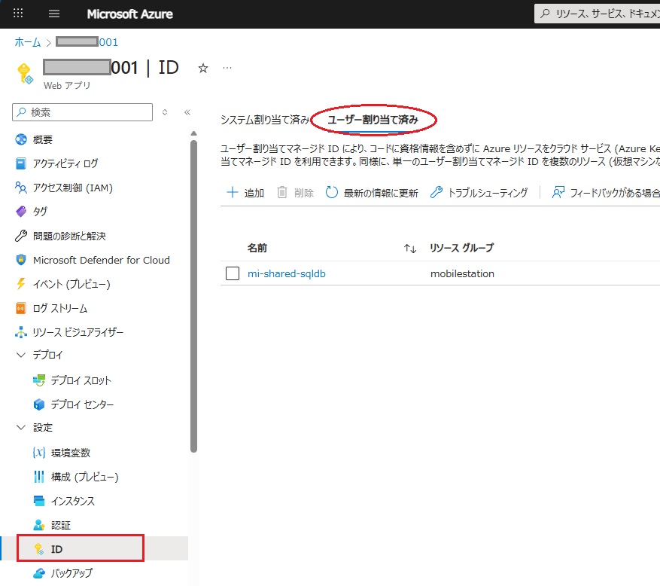This screenshot has width=660, height=586.
Task: Collapse the デプロイ section
Action: pyautogui.click(x=20, y=355)
